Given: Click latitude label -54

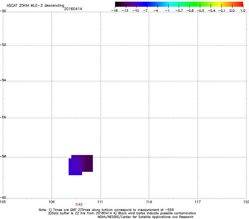Looking at the screenshot, I should tap(3, 80).
